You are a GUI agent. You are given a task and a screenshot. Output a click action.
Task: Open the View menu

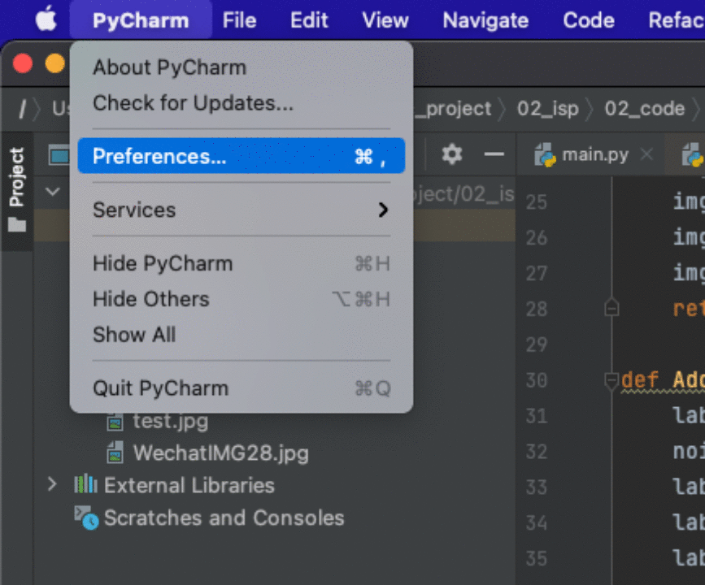[x=385, y=20]
